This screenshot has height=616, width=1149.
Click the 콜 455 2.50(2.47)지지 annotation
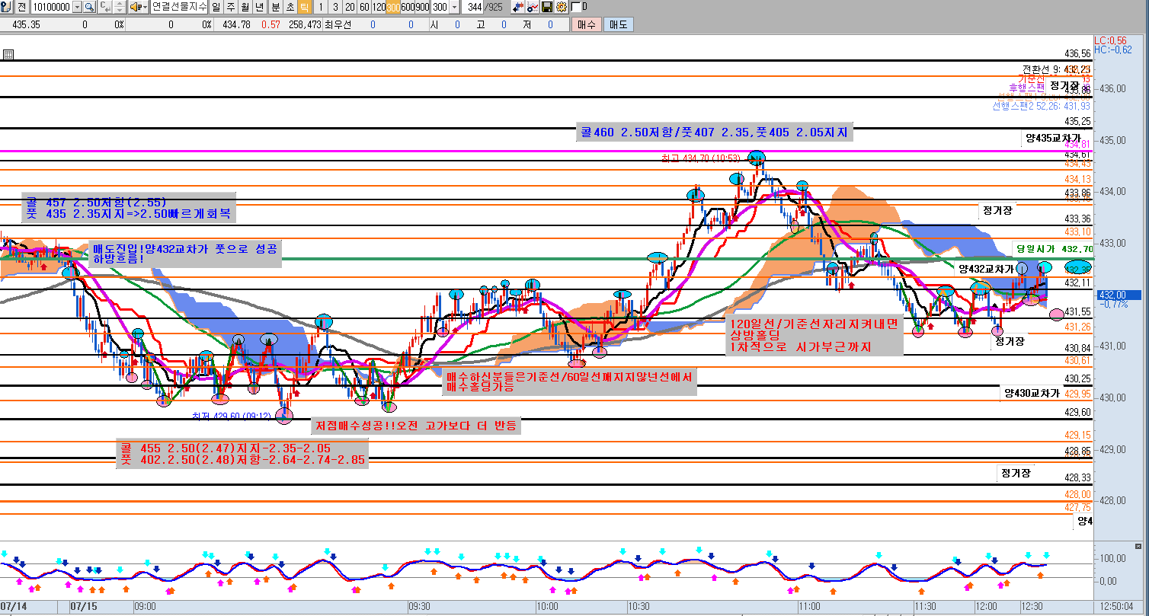pyautogui.click(x=242, y=454)
